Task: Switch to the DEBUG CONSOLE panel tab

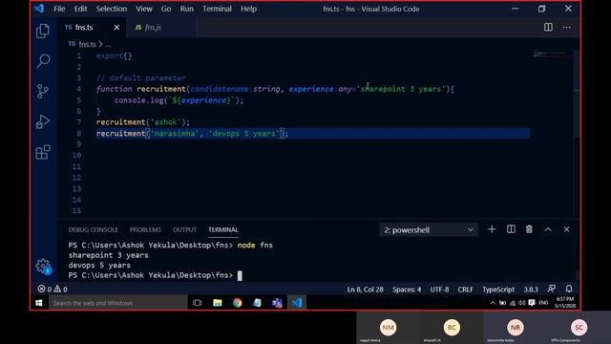Action: coord(94,229)
